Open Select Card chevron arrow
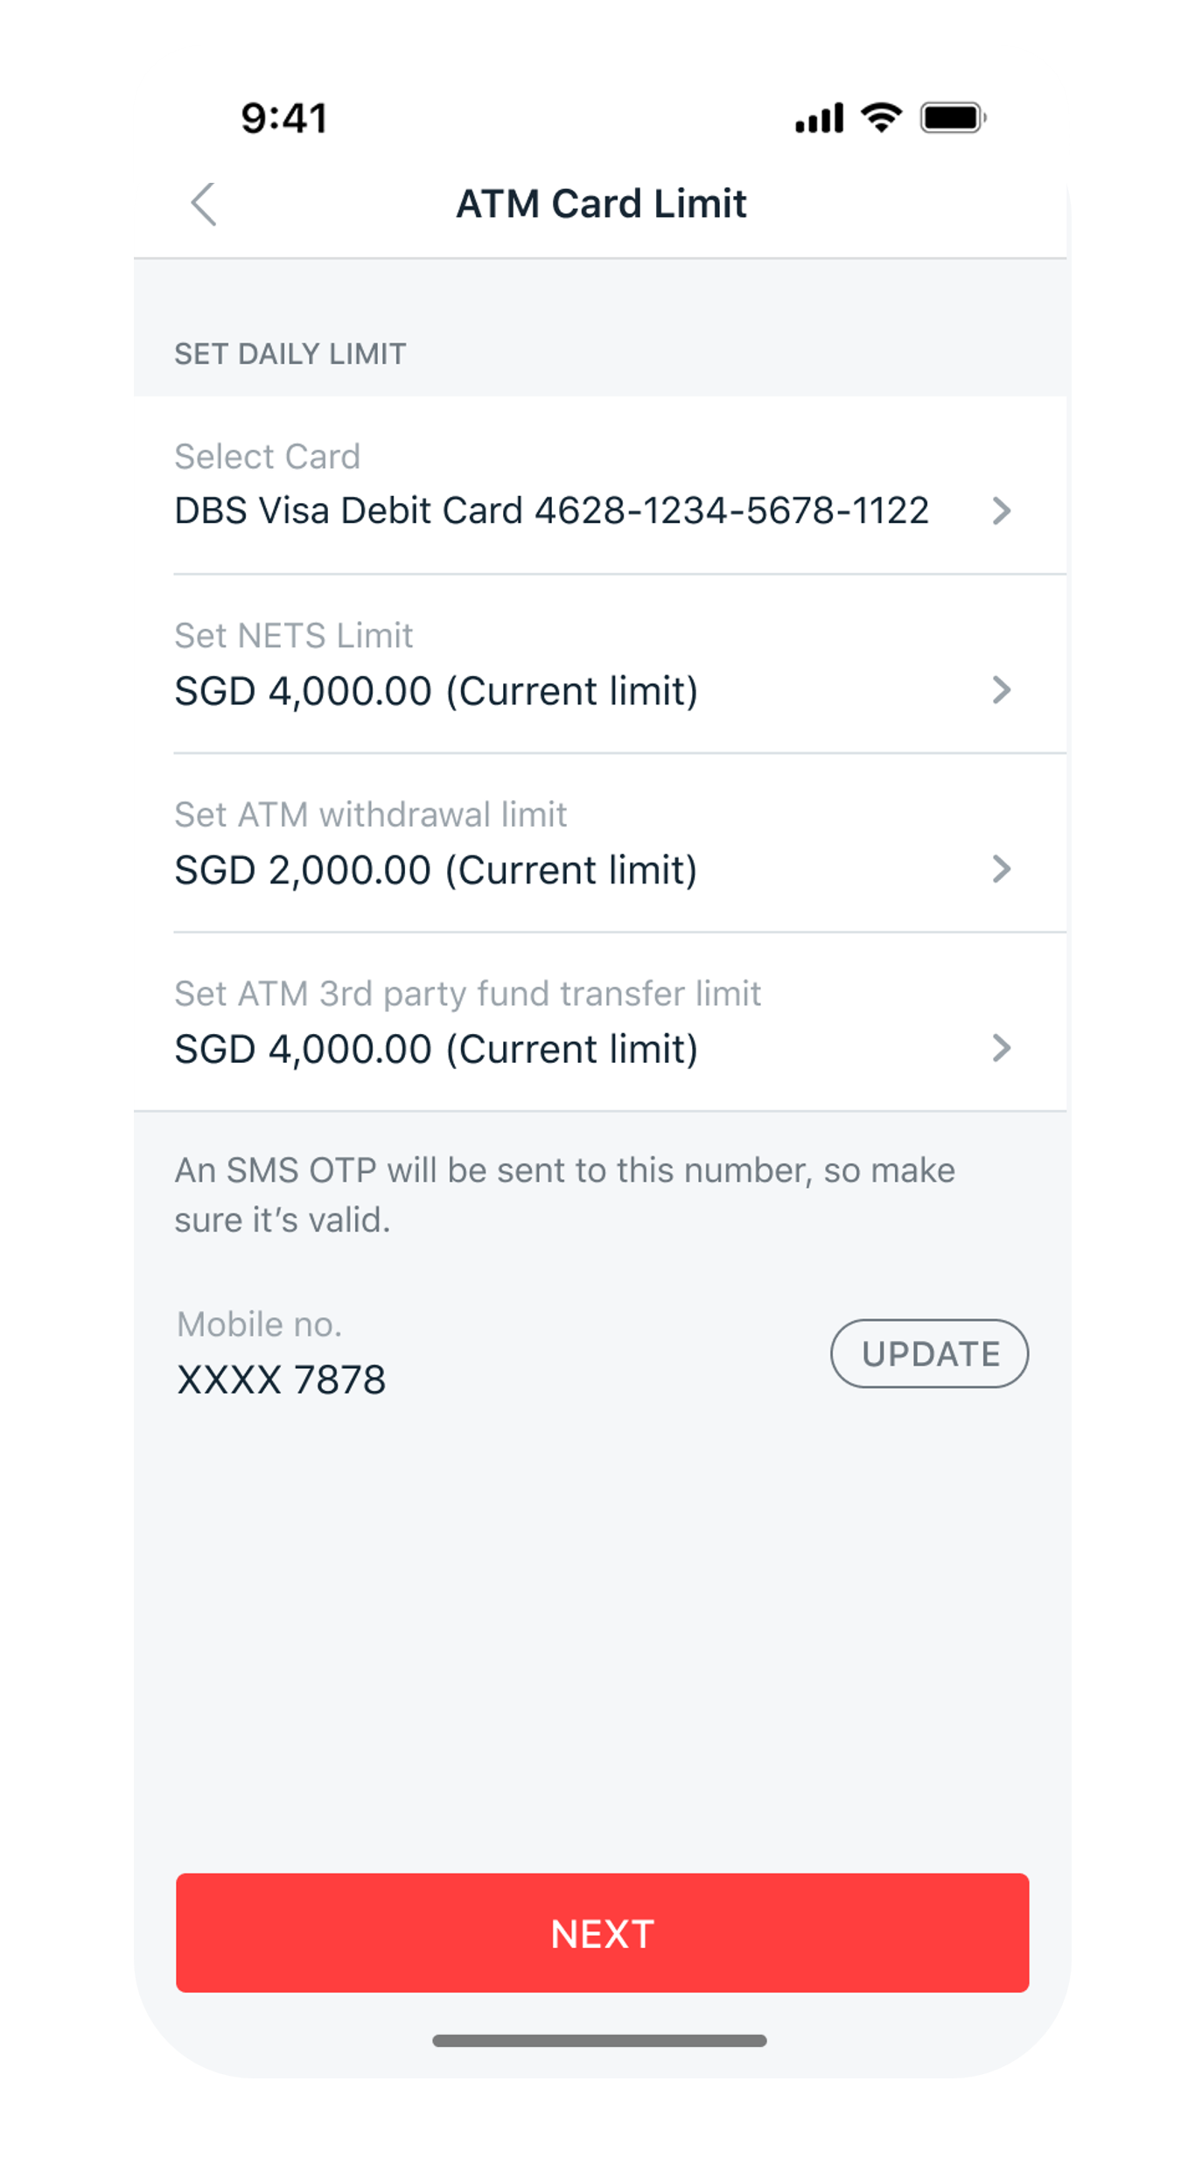Screen dimensions: 1202x2165 click(x=1002, y=511)
